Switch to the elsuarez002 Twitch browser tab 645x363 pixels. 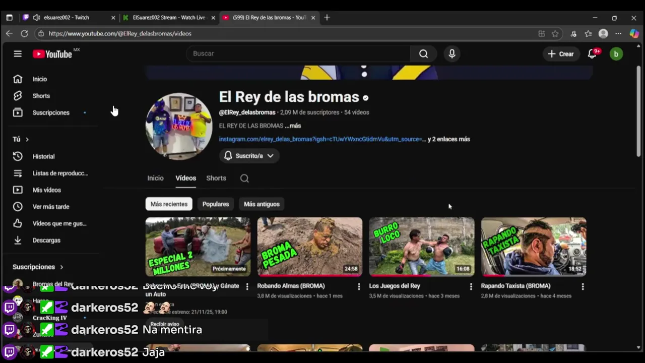tap(69, 18)
